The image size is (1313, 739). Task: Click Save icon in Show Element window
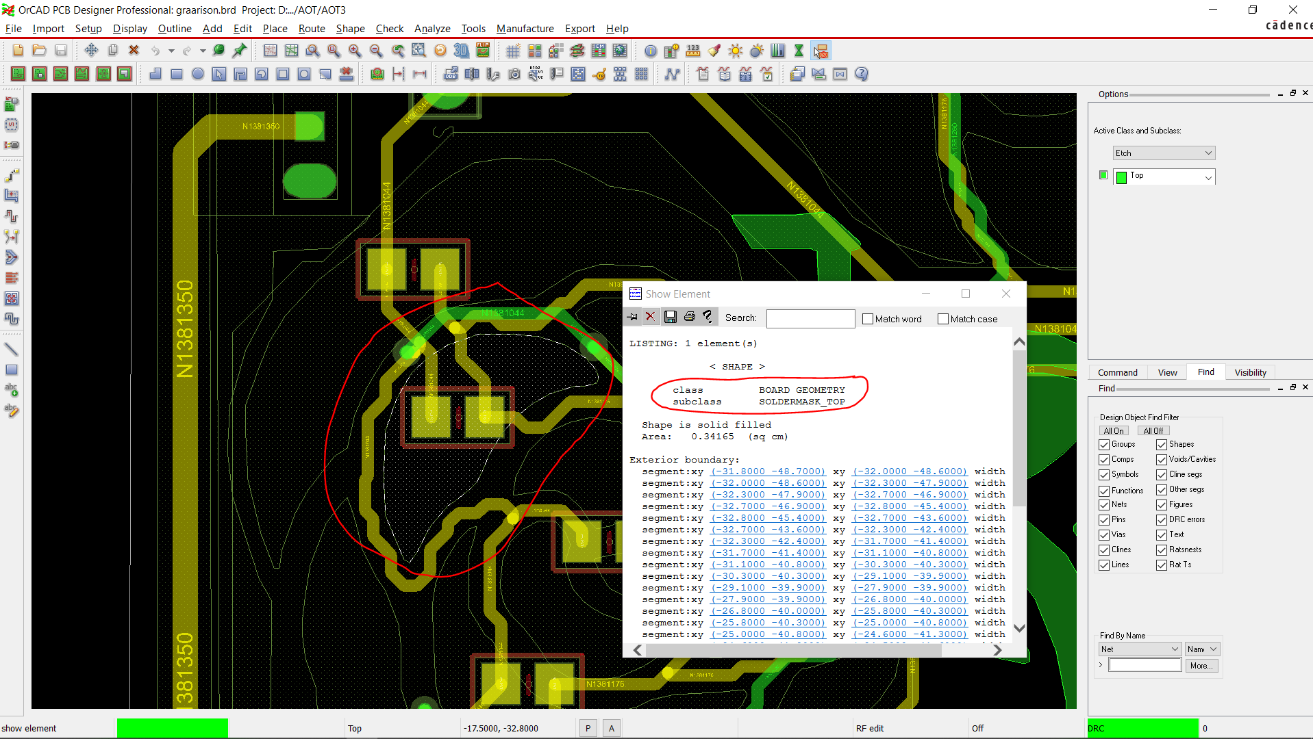pos(671,317)
